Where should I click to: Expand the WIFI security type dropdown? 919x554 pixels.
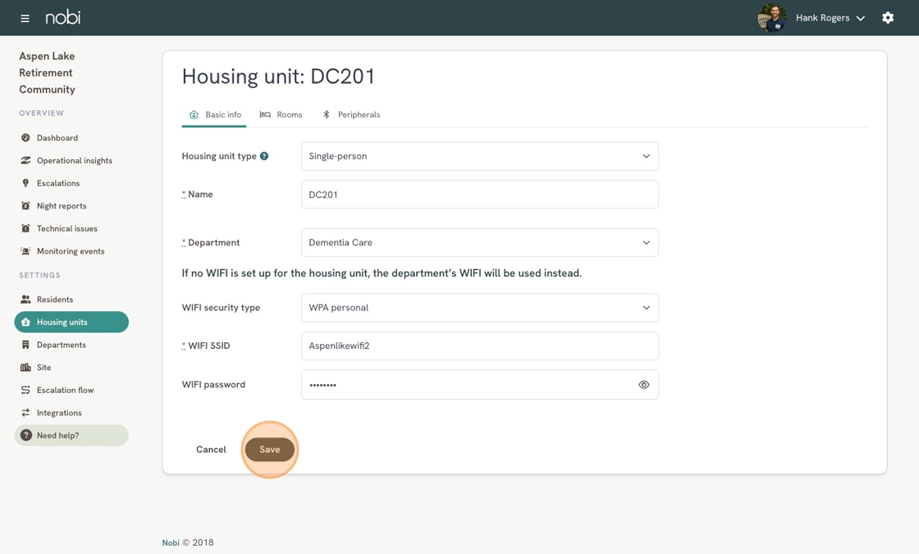pos(479,308)
